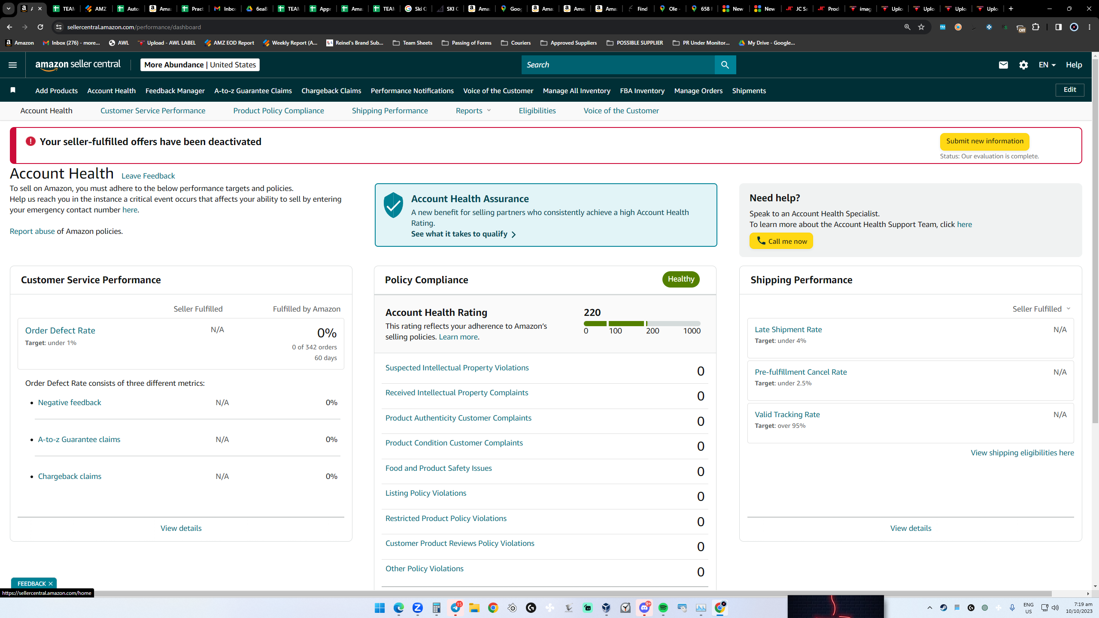
Task: Open the Add Products menu item
Action: (x=57, y=91)
